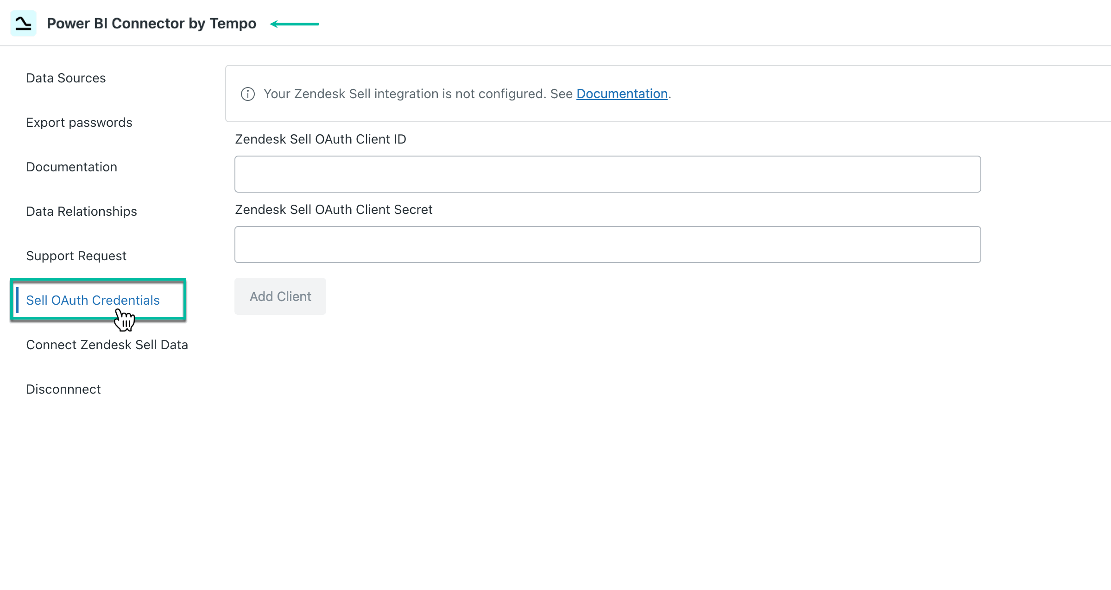Click Disconnnect in the sidebar
Screen dimensions: 1111x590
coord(63,389)
